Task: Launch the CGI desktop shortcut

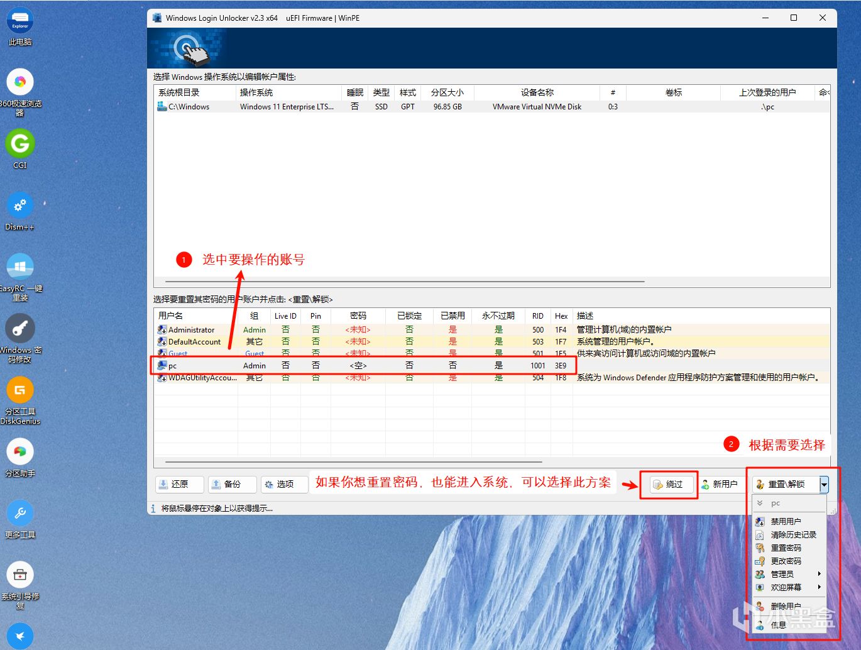Action: tap(20, 148)
